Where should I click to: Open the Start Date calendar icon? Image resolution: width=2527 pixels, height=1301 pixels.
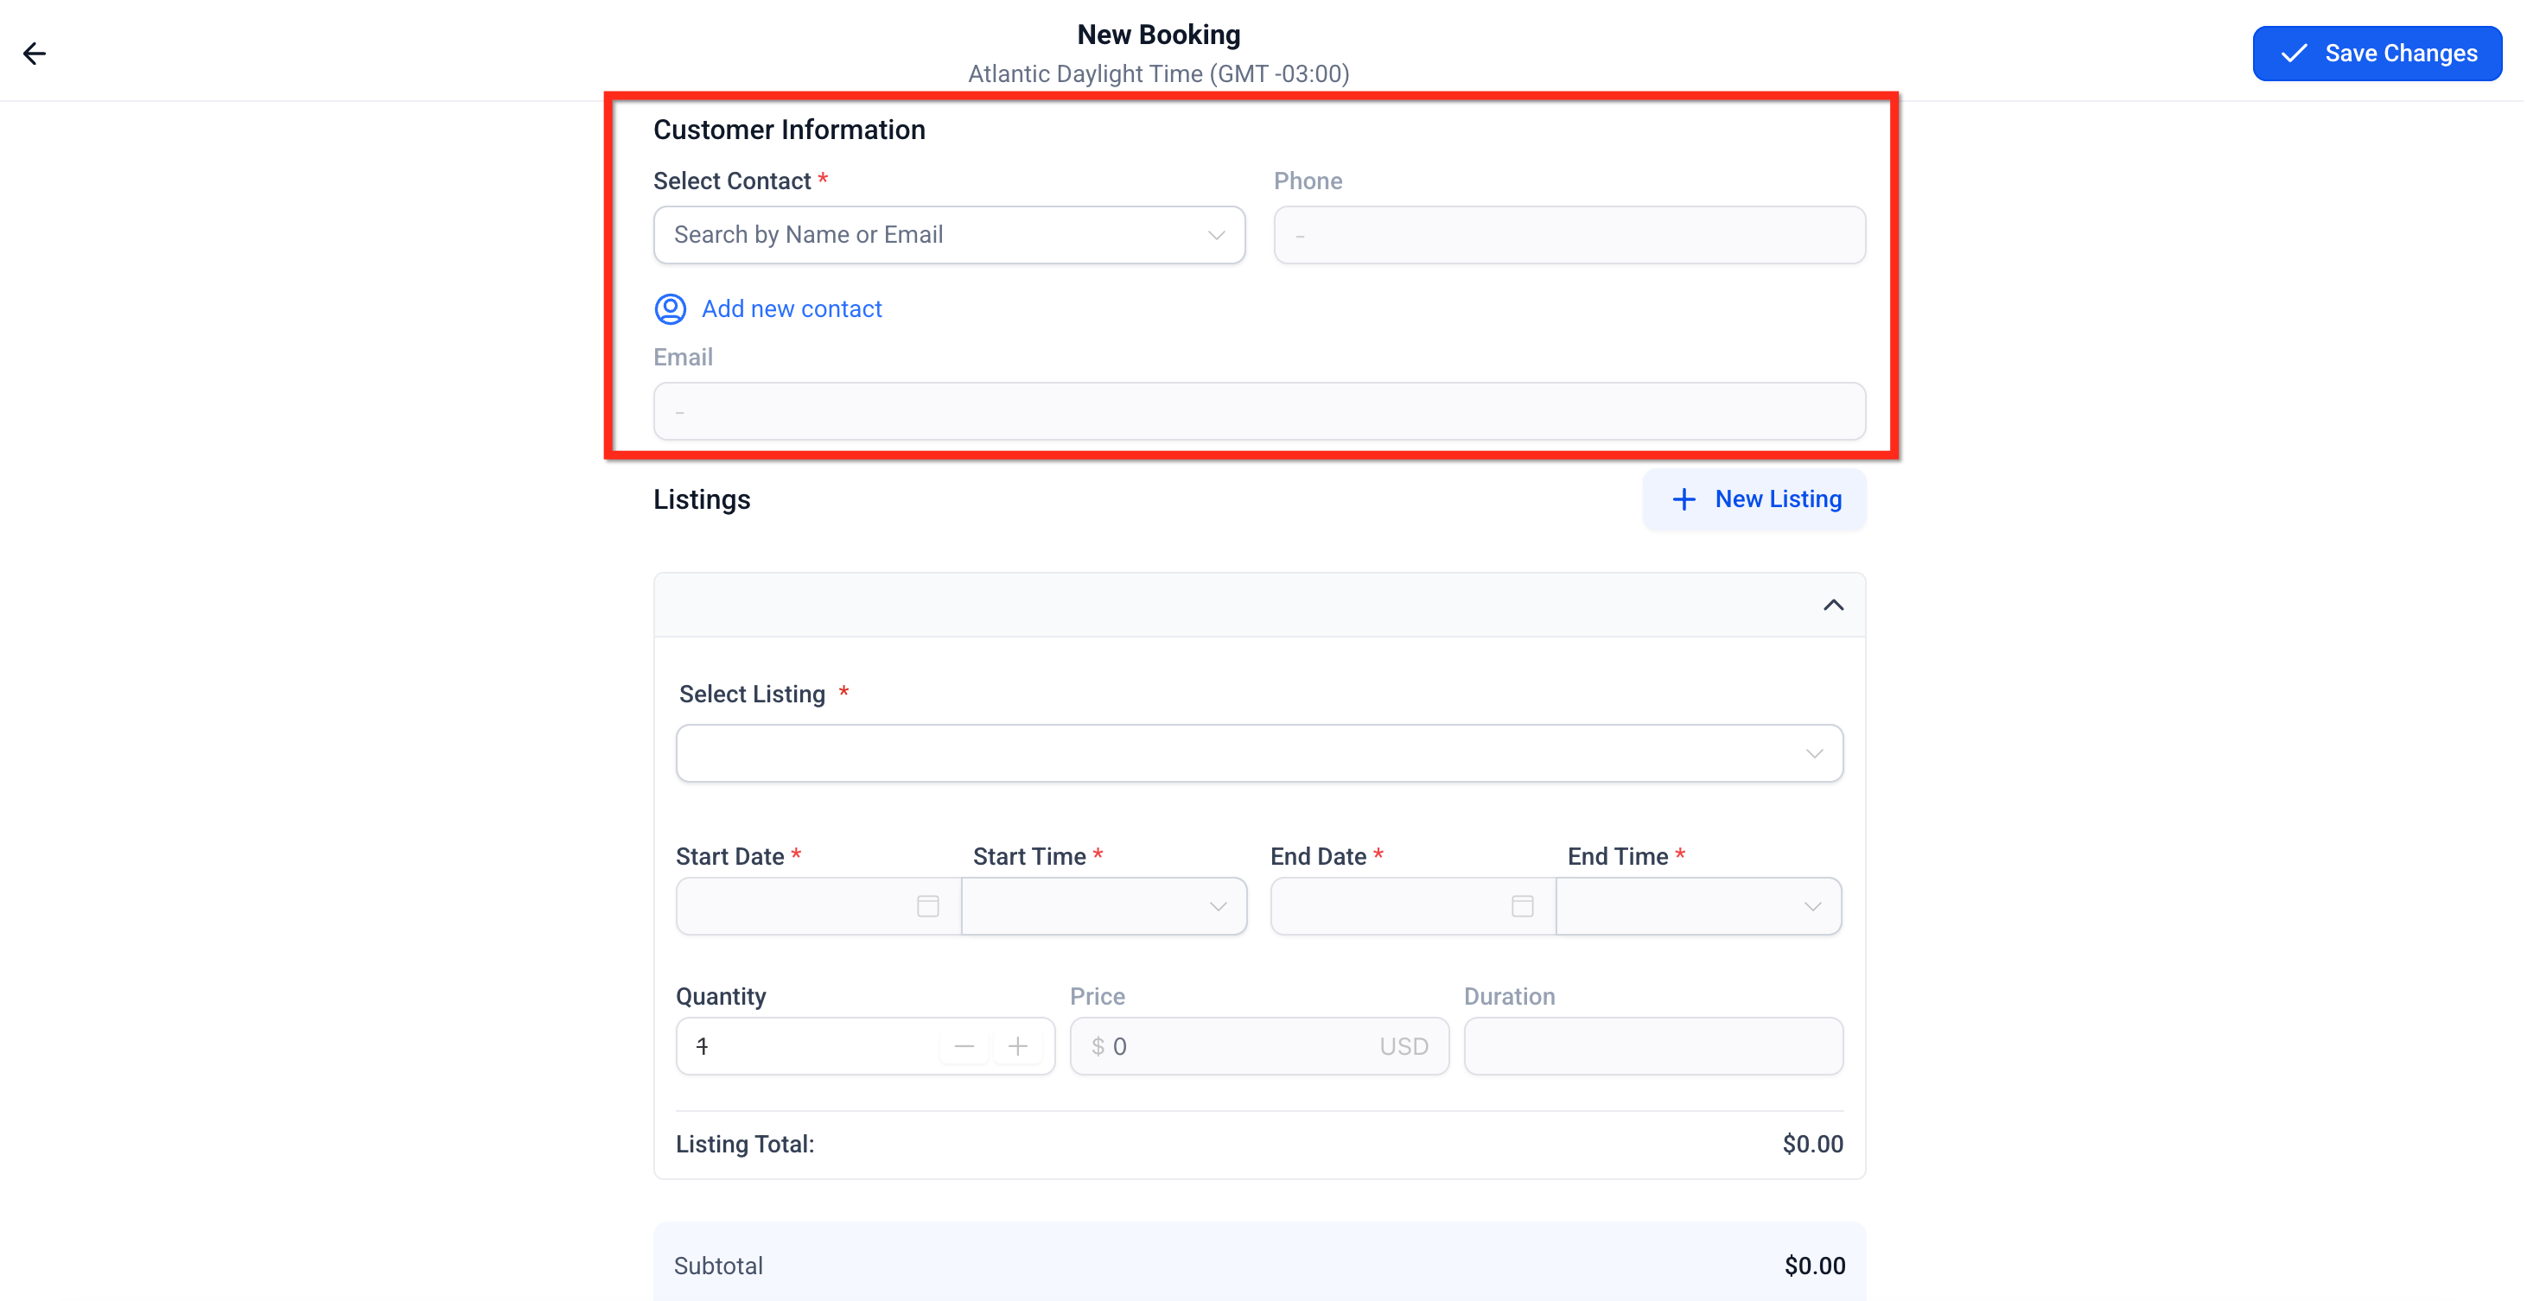pos(927,906)
